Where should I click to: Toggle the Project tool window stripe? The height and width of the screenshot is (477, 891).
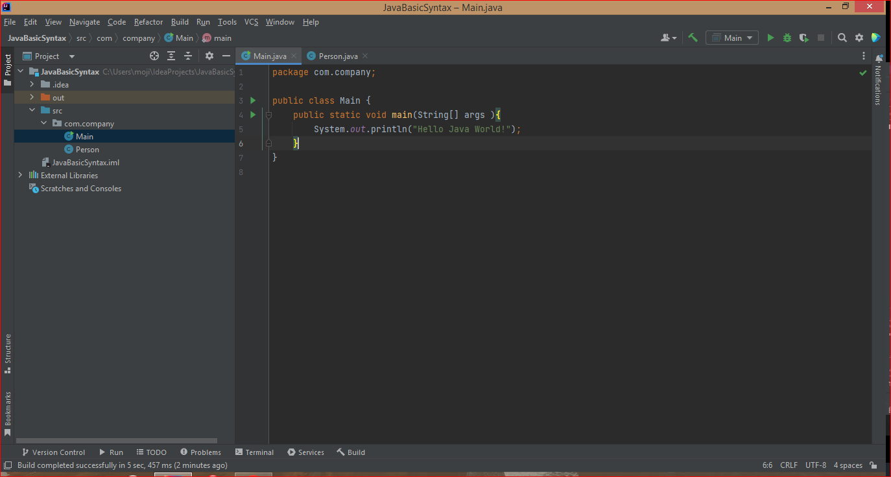pyautogui.click(x=7, y=70)
